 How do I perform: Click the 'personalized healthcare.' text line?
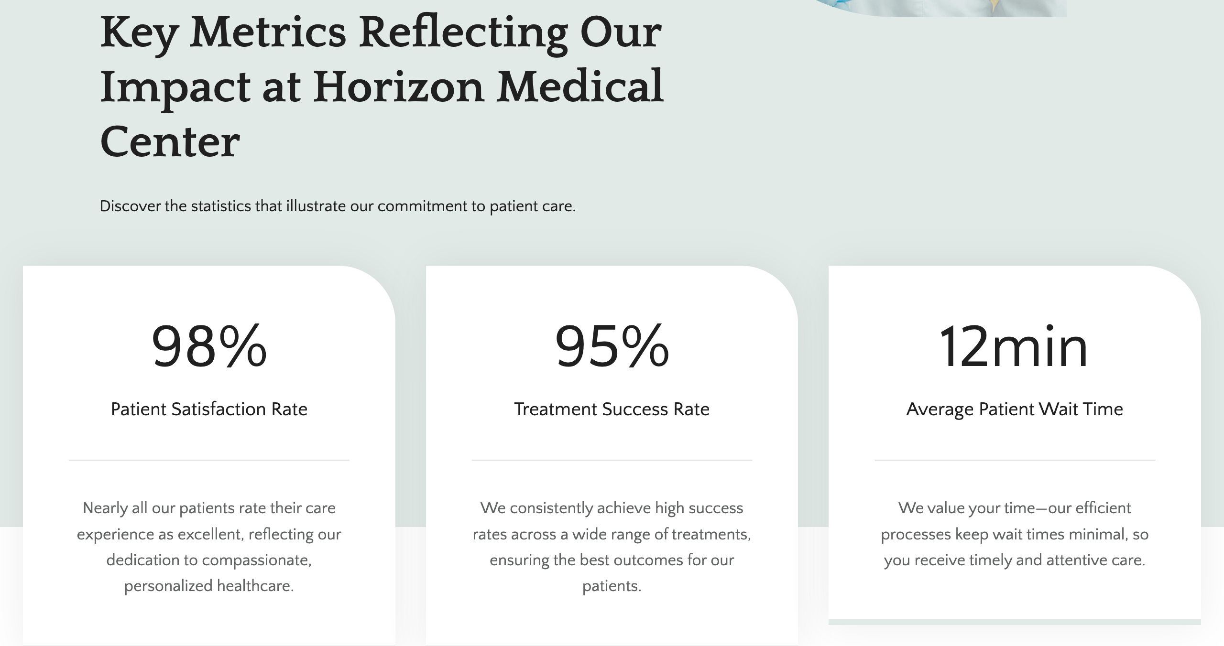(x=209, y=586)
